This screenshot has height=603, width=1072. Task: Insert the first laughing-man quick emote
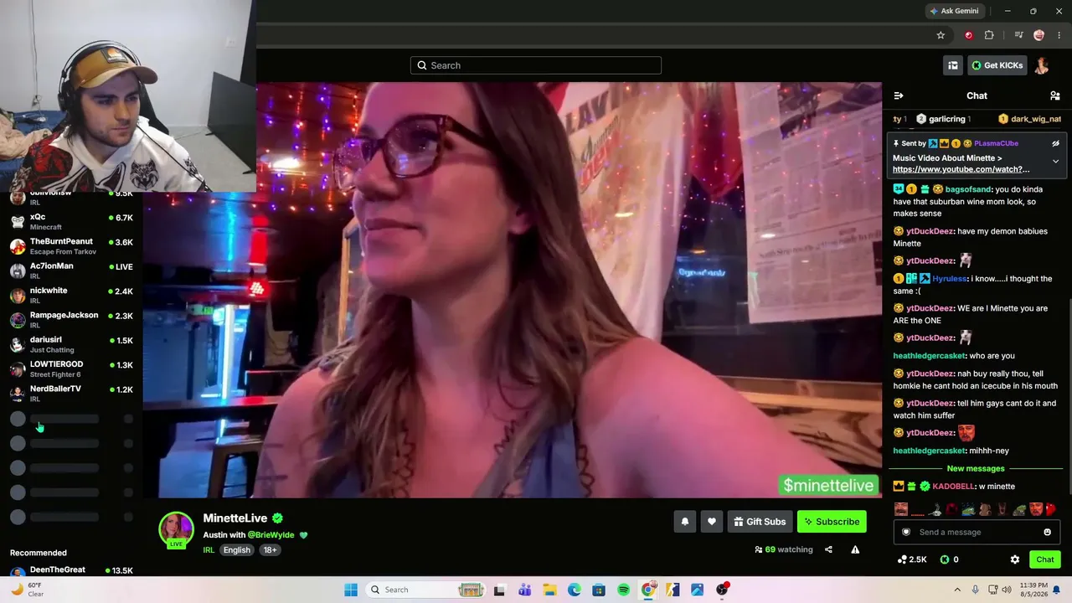[901, 509]
